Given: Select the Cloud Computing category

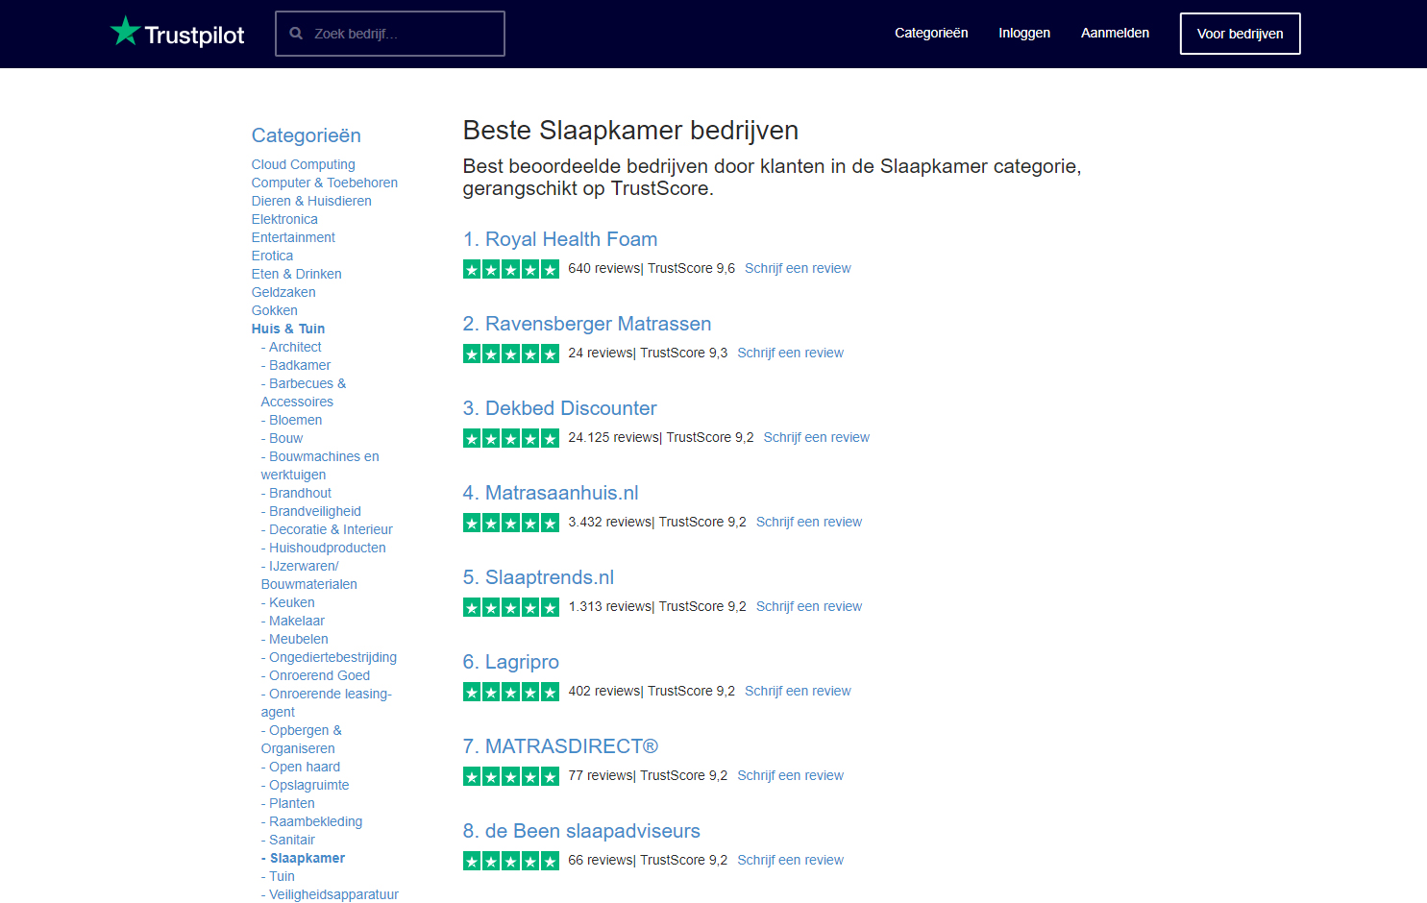Looking at the screenshot, I should (x=303, y=164).
